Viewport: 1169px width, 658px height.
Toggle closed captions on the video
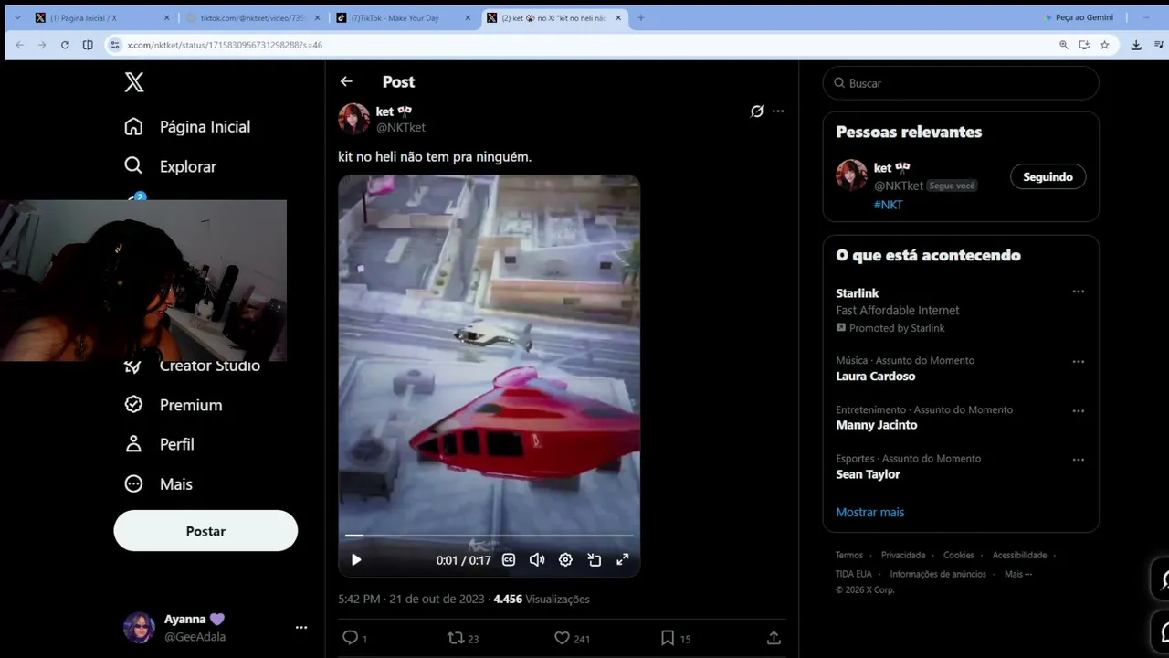[x=509, y=560]
